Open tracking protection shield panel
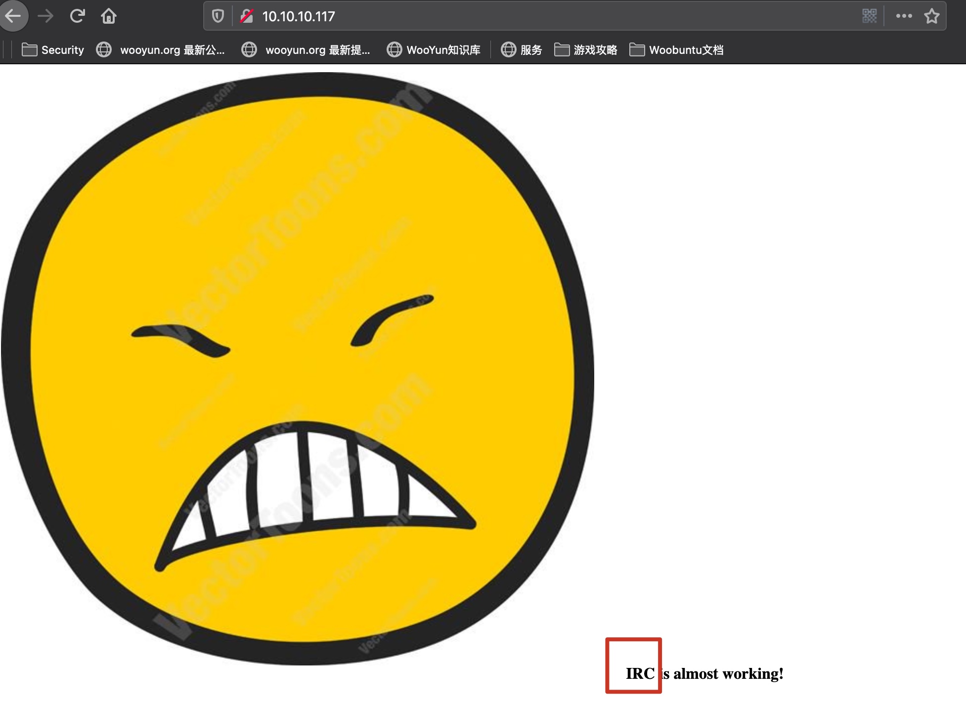This screenshot has height=706, width=966. click(218, 16)
